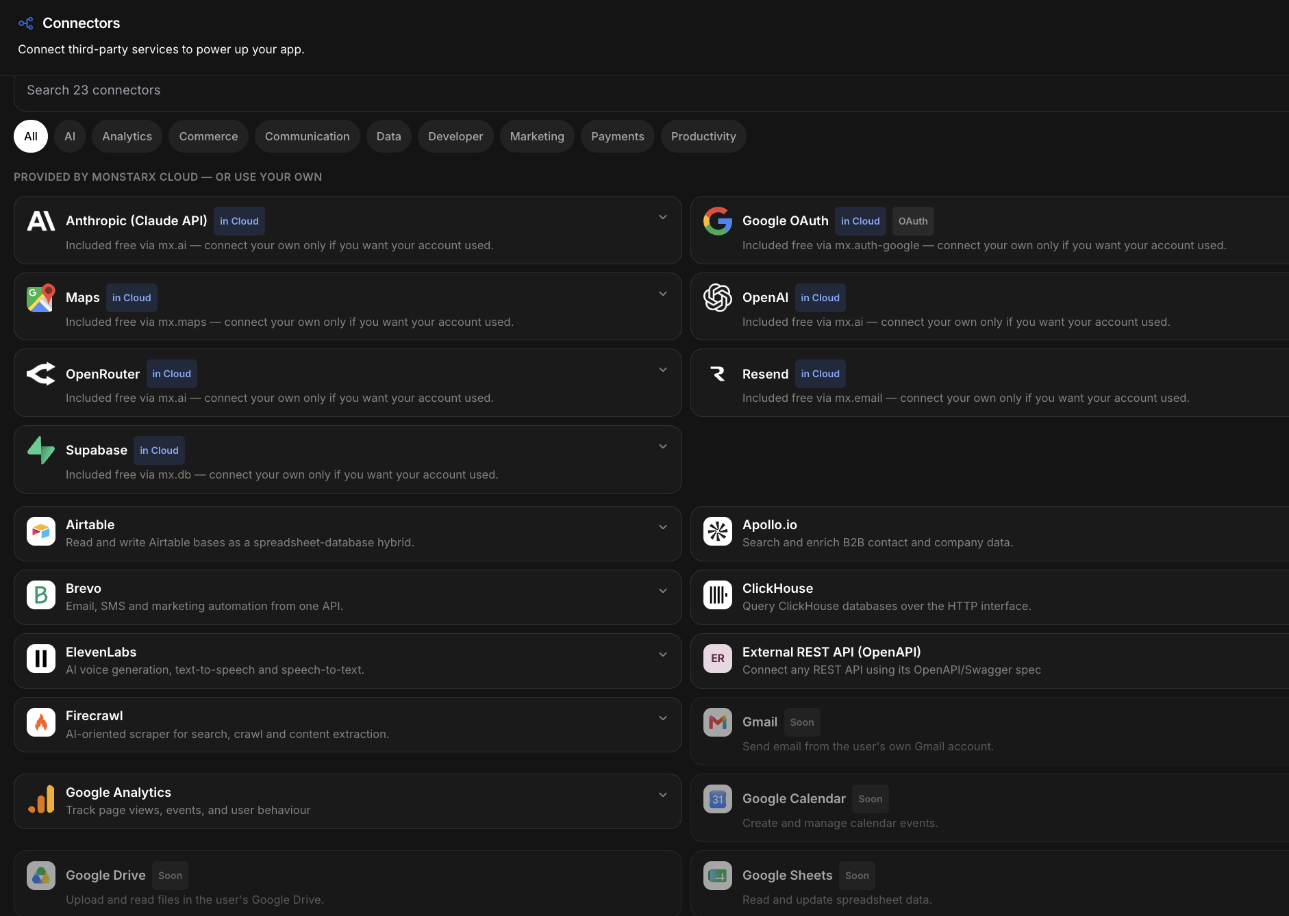Click the Resend logo icon
Image resolution: width=1289 pixels, height=916 pixels.
pos(718,374)
